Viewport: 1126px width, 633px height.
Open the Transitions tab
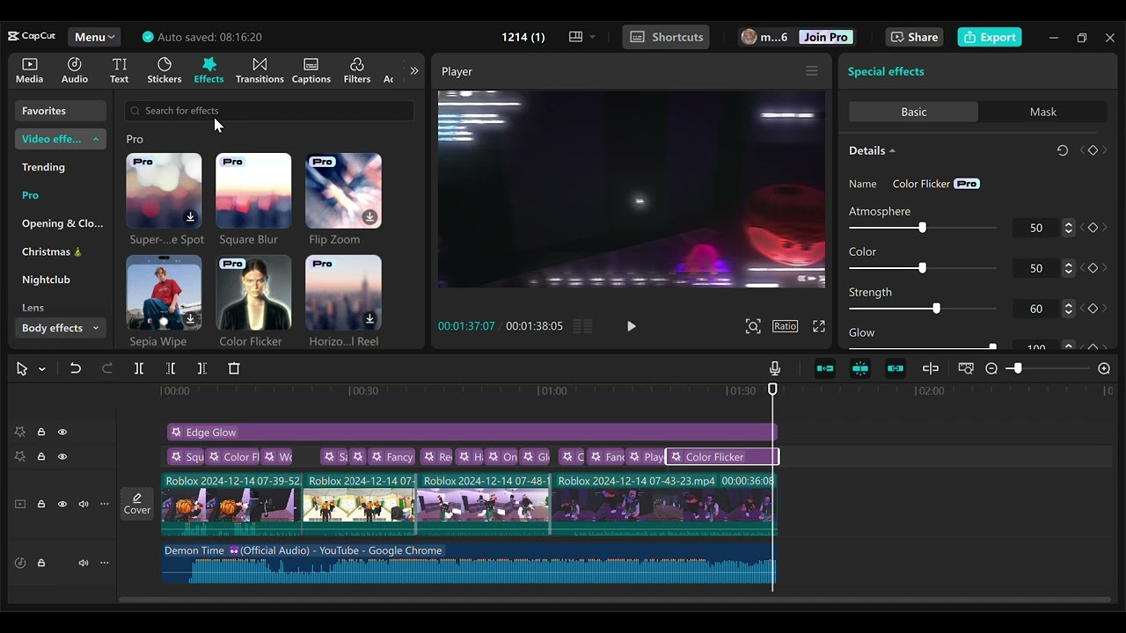[x=260, y=70]
